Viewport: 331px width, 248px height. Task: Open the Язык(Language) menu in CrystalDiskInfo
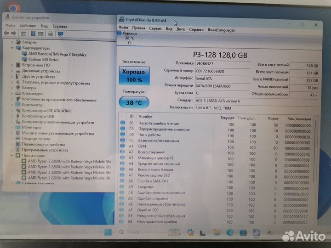tap(221, 30)
